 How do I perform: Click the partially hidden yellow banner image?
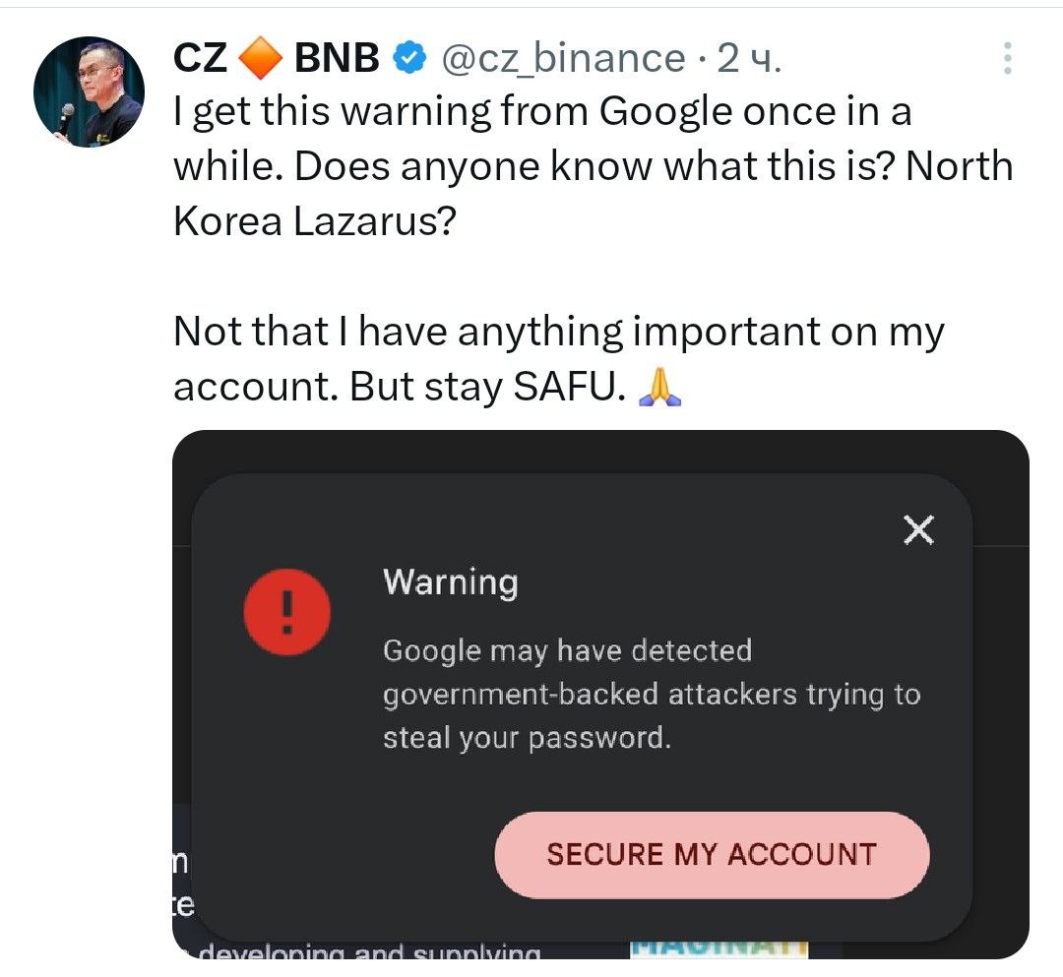719,948
